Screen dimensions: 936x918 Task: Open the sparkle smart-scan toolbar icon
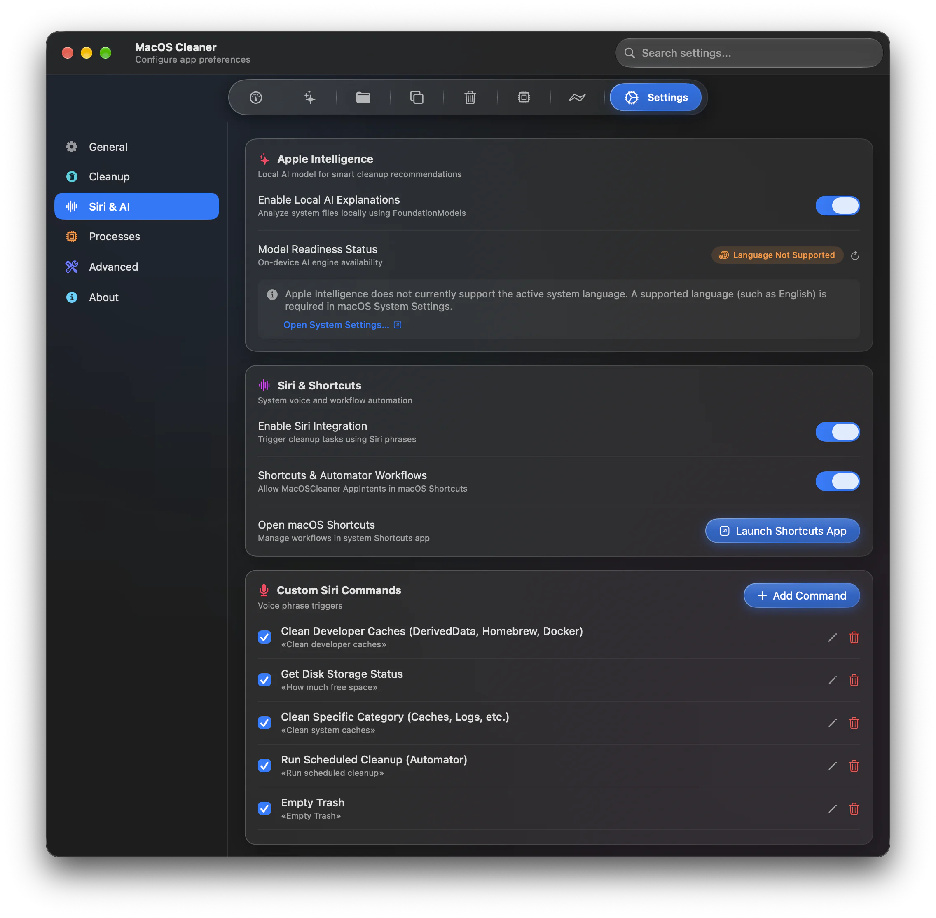309,98
